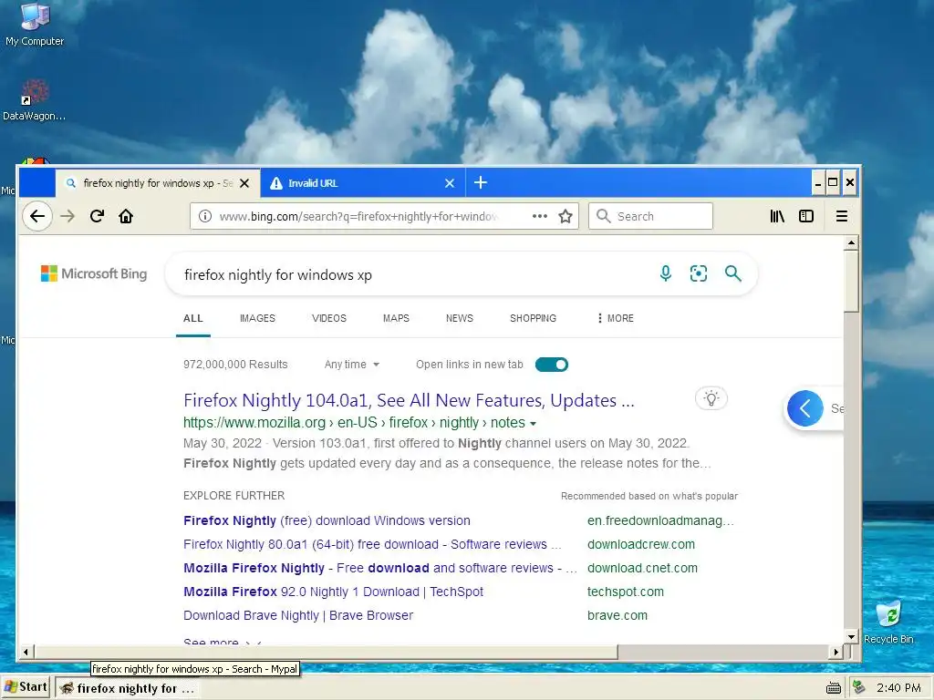Select the firefox nightly taskbar button

point(128,688)
